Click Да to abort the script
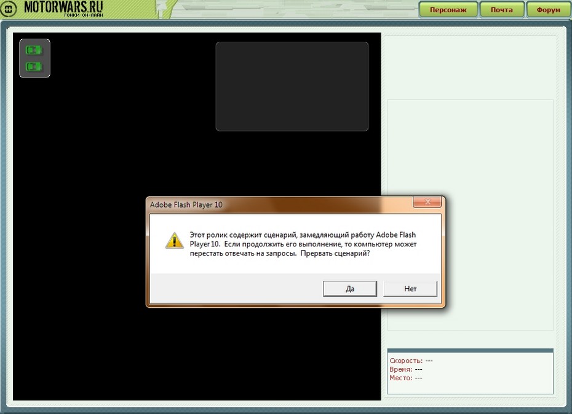Screen dimensions: 572x414 (x=350, y=289)
